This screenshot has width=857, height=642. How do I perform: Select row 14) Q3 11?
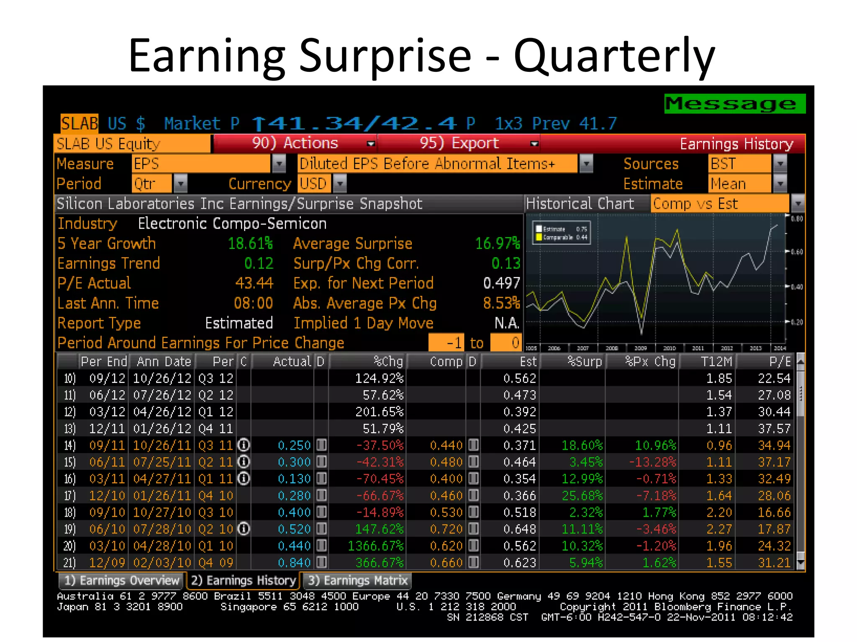(426, 445)
